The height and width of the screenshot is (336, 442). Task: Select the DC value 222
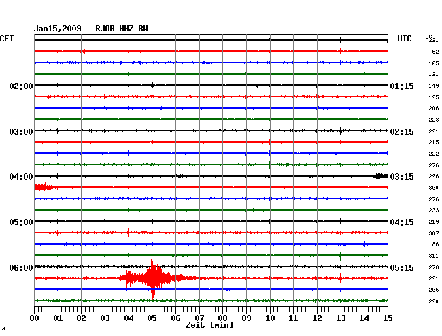tap(434, 154)
